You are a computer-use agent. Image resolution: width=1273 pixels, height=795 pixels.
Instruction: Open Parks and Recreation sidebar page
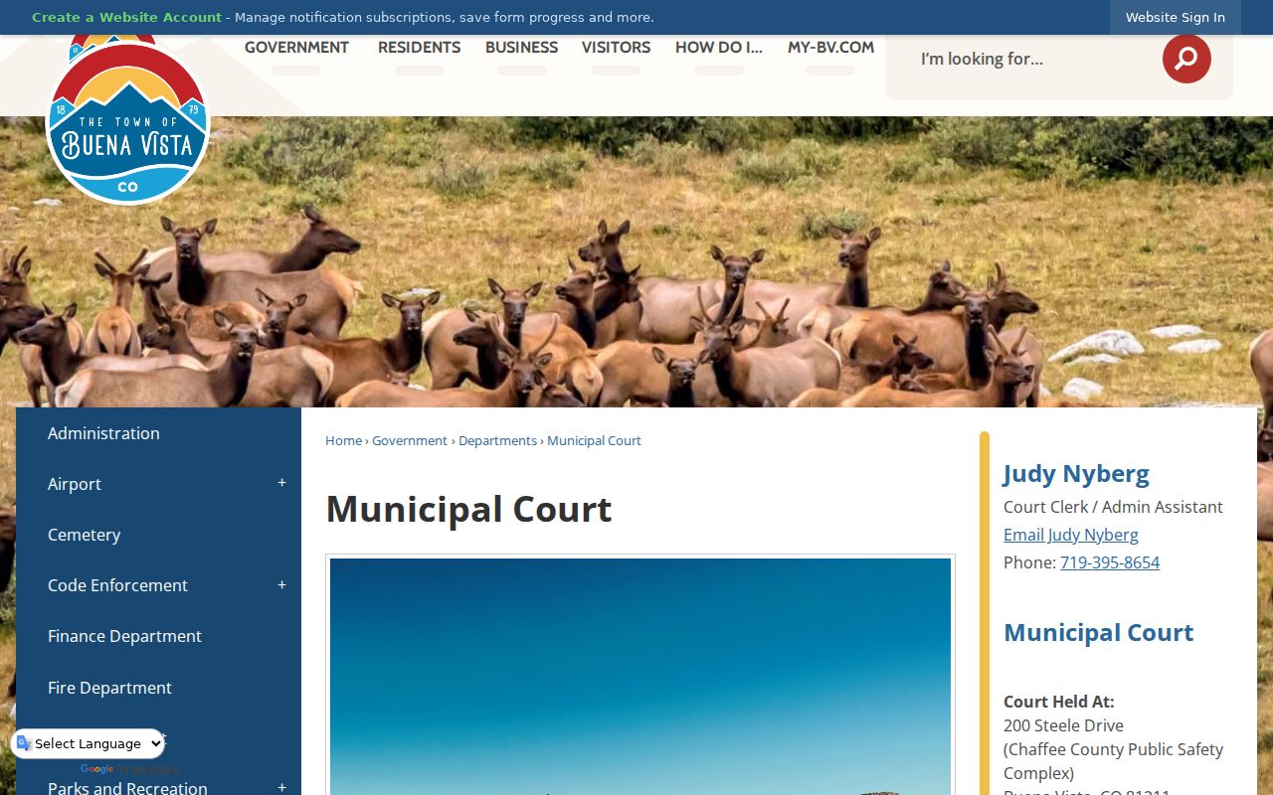[x=127, y=788]
